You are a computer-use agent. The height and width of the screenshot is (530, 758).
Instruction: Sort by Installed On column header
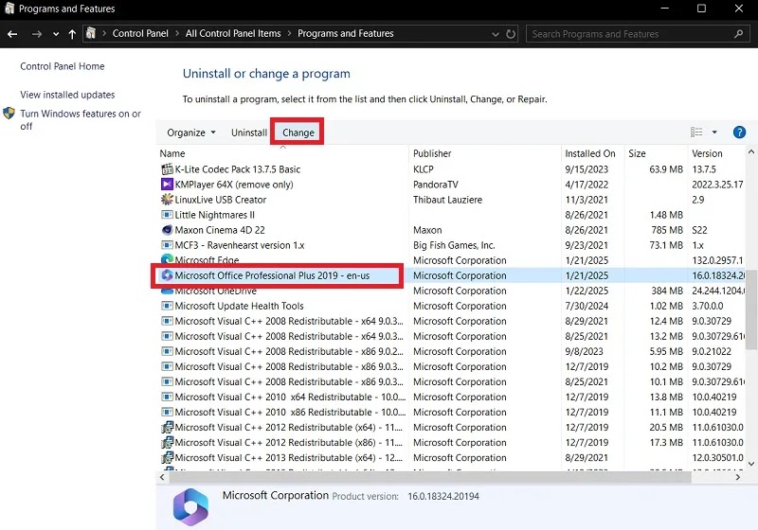click(589, 153)
